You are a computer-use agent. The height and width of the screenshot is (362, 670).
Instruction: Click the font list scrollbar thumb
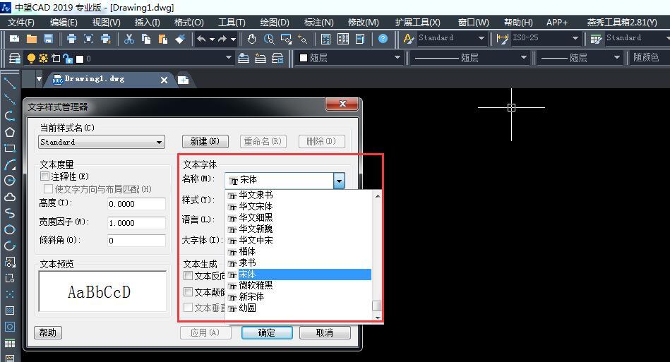click(x=376, y=306)
